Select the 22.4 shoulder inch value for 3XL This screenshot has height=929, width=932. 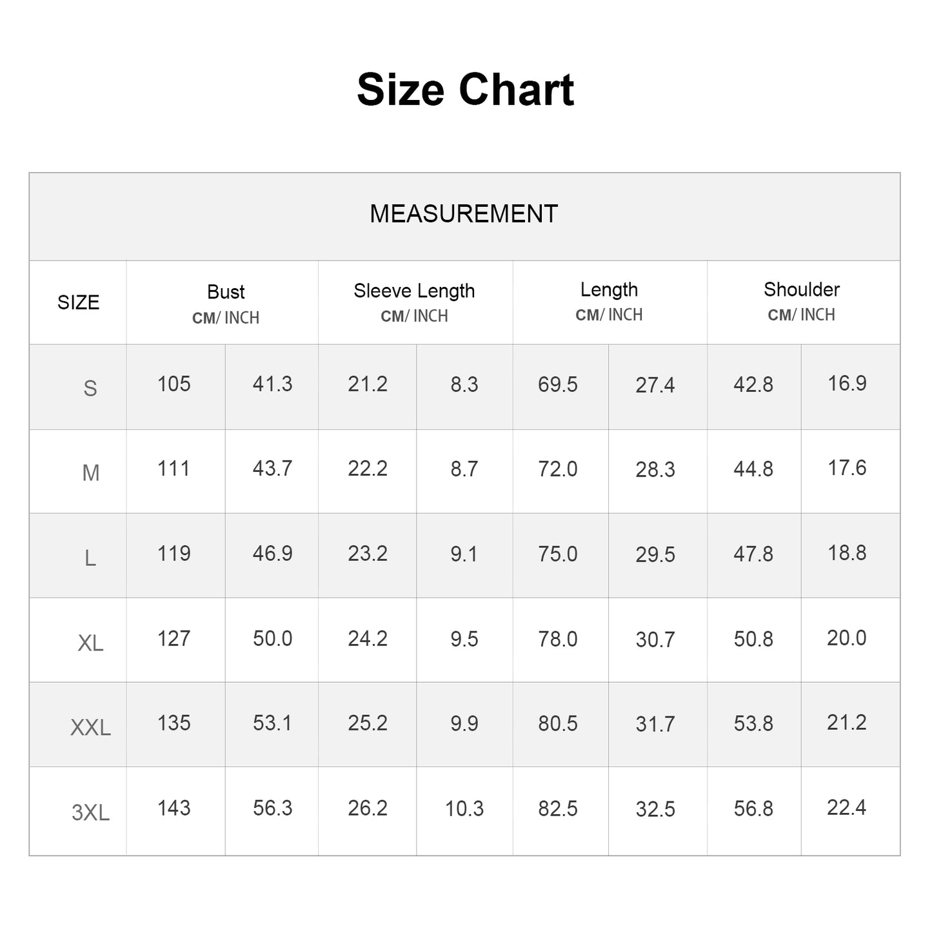click(x=846, y=808)
